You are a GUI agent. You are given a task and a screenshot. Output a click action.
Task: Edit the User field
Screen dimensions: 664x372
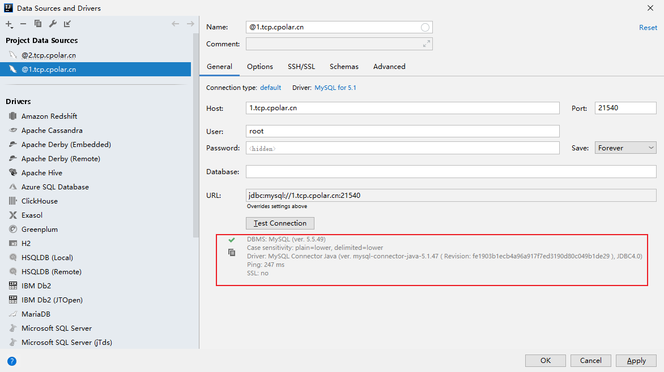[x=403, y=131]
